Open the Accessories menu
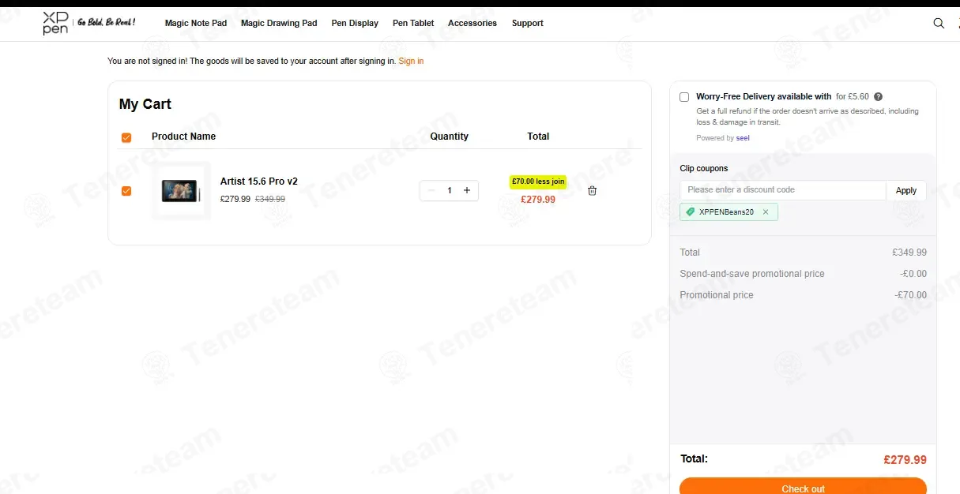This screenshot has height=494, width=960. pyautogui.click(x=472, y=23)
